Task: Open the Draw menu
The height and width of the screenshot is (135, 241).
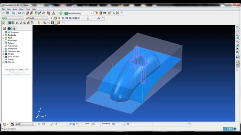Action: [21, 9]
